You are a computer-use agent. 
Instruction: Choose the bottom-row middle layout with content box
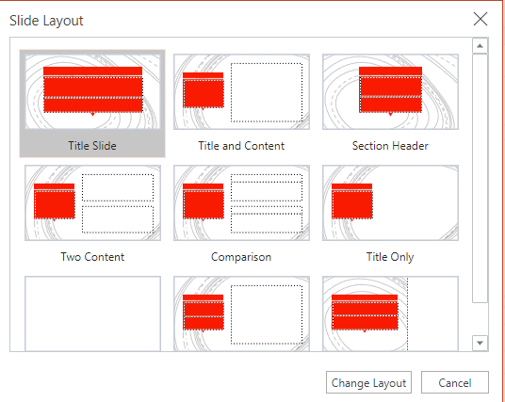241,314
